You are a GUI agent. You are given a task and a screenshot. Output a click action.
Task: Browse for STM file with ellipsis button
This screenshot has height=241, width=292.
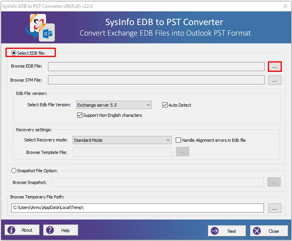click(275, 80)
